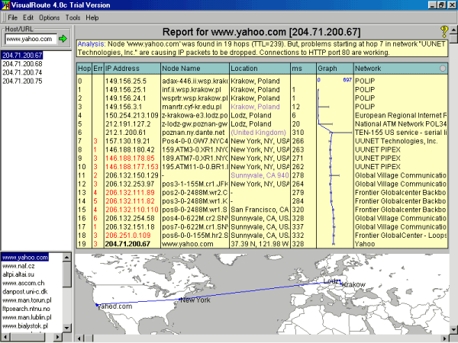
Task: Click Yahoo network entry in hop 19
Action: coord(365,244)
